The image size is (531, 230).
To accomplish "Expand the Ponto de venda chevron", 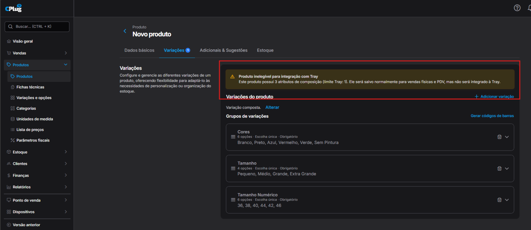I will coord(66,200).
